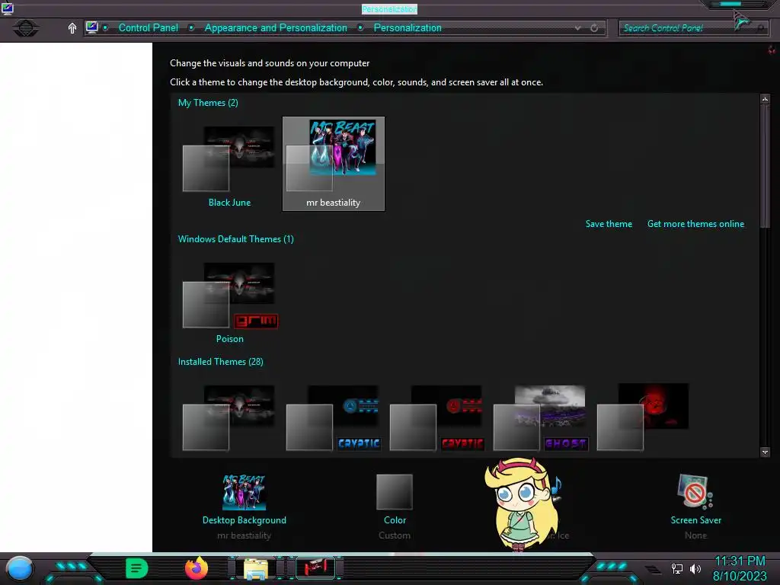Click the My Themes (2) header
The image size is (780, 585).
(x=208, y=103)
